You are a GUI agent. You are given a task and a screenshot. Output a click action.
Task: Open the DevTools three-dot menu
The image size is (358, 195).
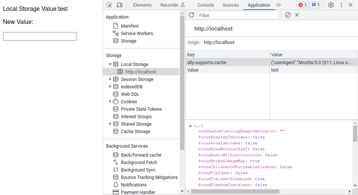pos(341,5)
